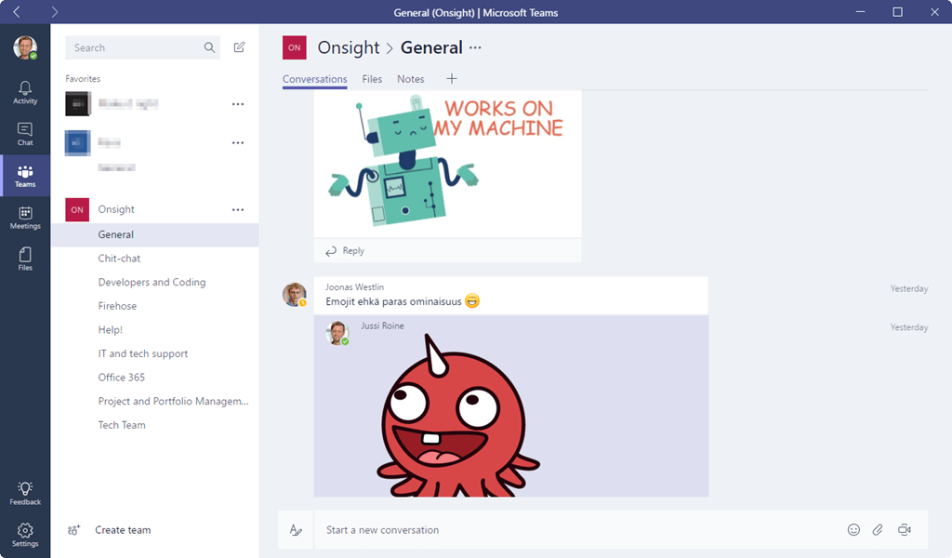The image size is (952, 558).
Task: Reply to the Works On My Machine post
Action: 345,251
